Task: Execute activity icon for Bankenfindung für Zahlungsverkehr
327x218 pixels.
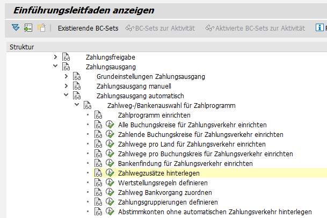Action: pyautogui.click(x=110, y=163)
